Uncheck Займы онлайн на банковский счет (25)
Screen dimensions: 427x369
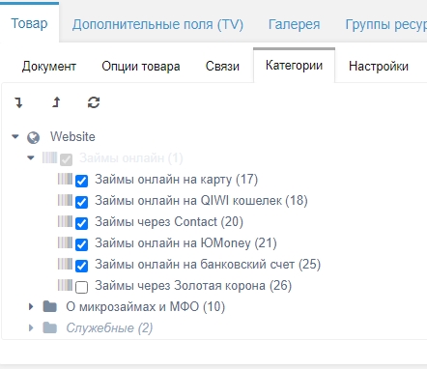pos(81,266)
